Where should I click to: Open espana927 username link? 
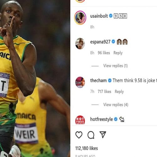click(x=100, y=42)
